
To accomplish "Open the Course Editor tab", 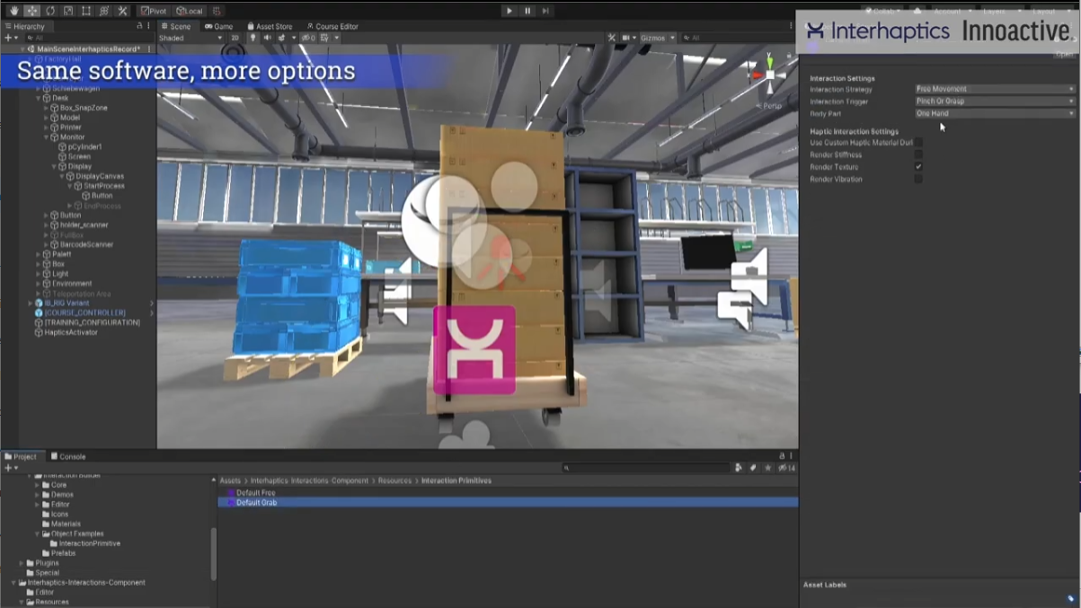I will pos(332,26).
